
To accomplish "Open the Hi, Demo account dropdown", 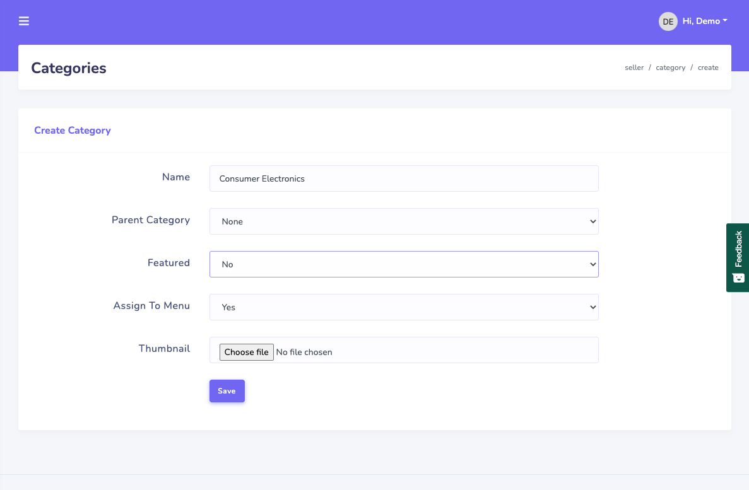I will click(x=705, y=21).
